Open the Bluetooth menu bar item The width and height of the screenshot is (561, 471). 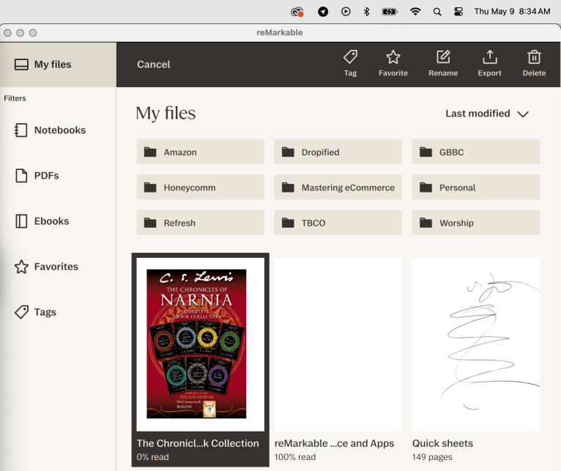point(366,12)
